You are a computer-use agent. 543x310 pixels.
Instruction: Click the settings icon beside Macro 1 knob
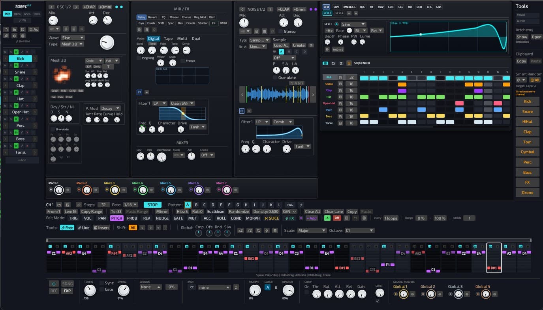click(68, 190)
